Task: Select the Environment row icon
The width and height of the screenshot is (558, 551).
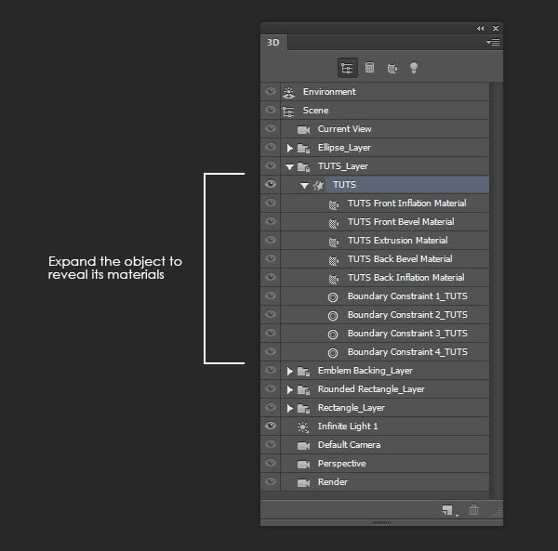Action: point(288,92)
